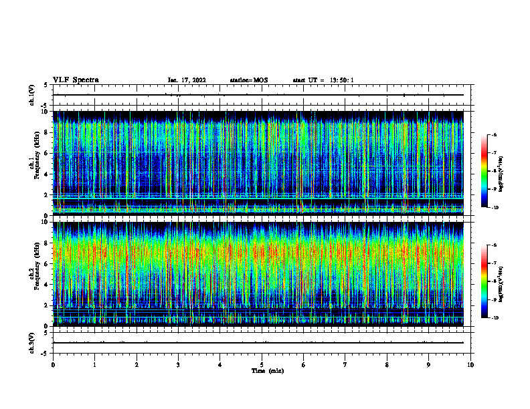Click the ch.2 spectrogram panel
The height and width of the screenshot is (409, 530).
258,274
